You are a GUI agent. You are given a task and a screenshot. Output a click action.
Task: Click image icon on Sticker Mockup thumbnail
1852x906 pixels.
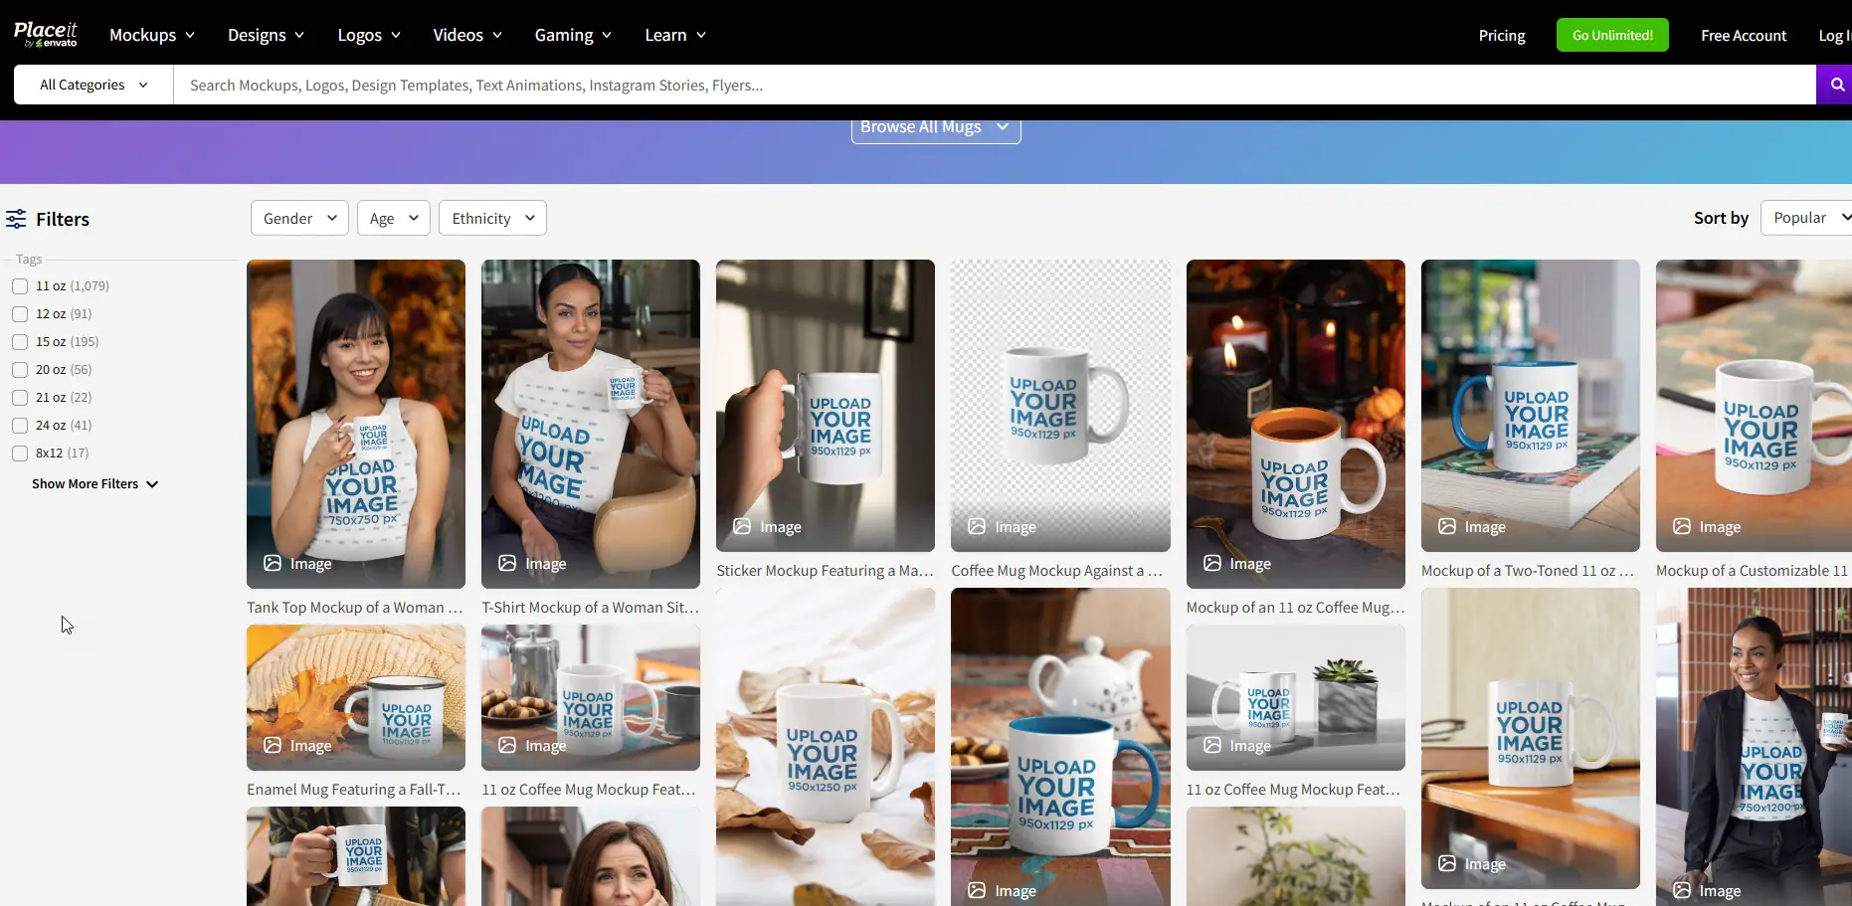742,526
